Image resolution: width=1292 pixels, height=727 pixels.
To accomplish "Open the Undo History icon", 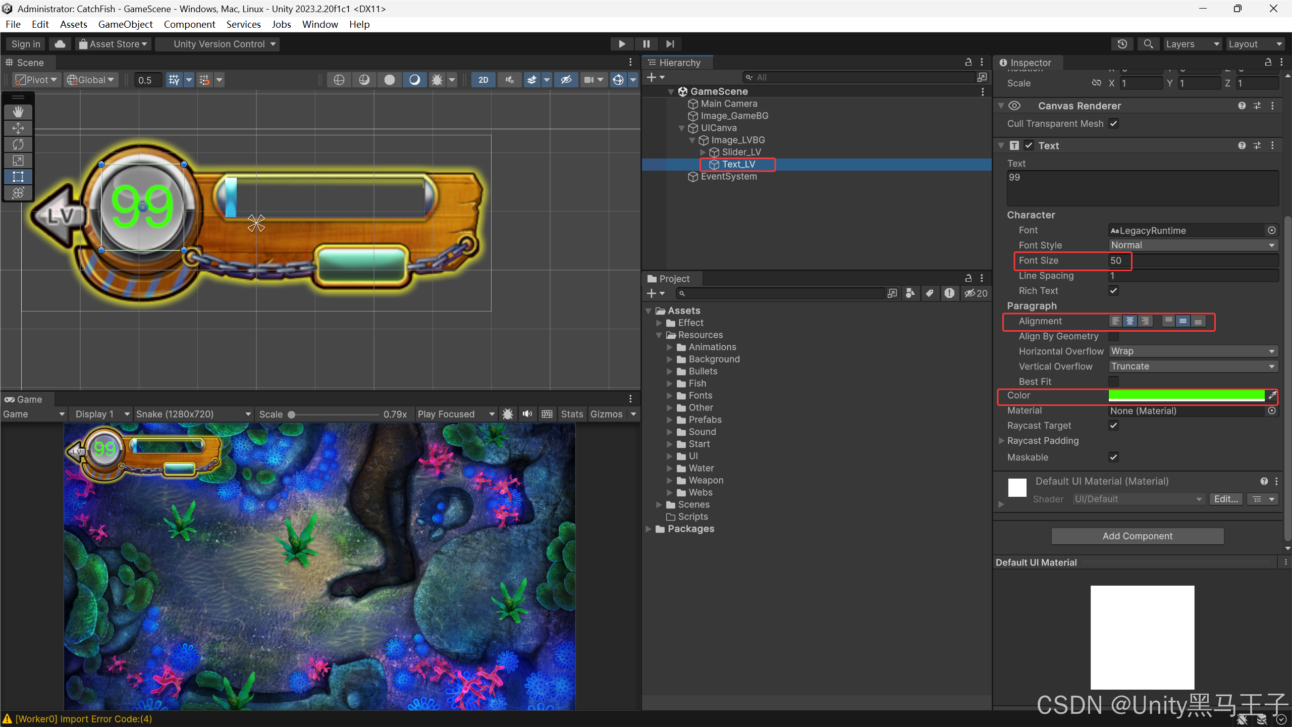I will (x=1122, y=44).
